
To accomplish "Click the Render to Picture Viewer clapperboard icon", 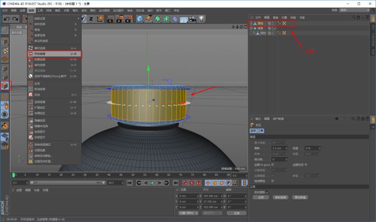I will (119, 19).
